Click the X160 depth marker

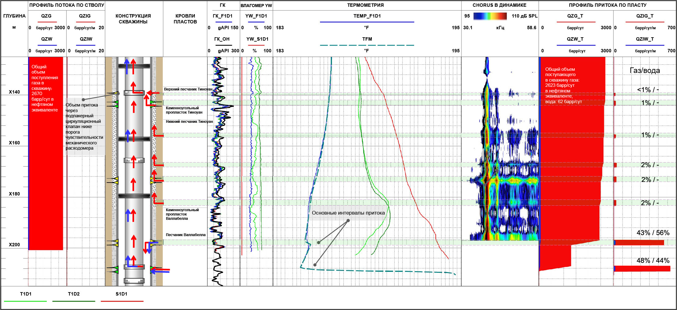(14, 143)
